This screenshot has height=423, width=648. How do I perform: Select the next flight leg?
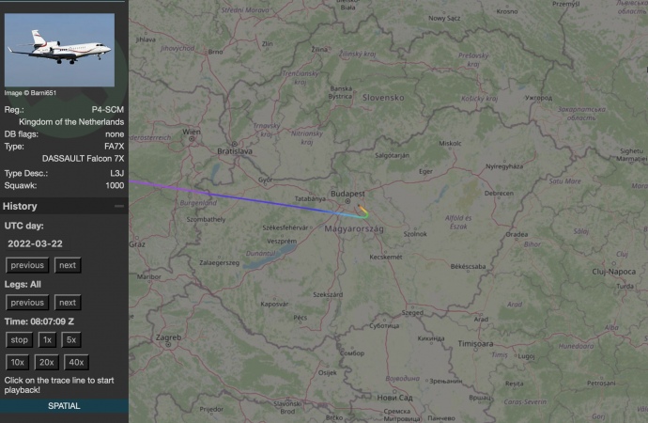[68, 303]
